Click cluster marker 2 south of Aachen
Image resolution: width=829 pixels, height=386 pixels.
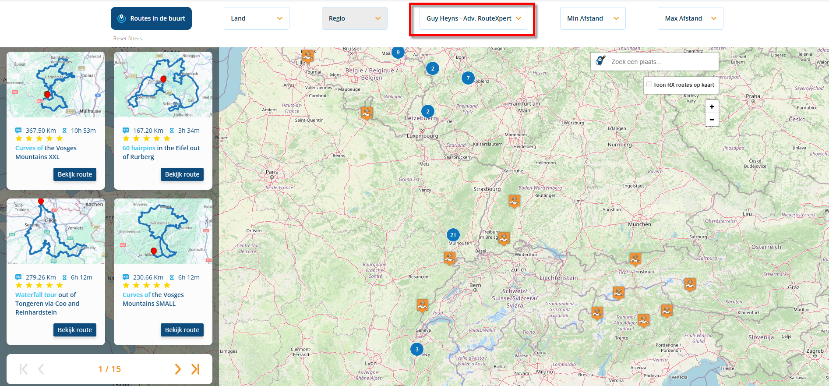(433, 68)
